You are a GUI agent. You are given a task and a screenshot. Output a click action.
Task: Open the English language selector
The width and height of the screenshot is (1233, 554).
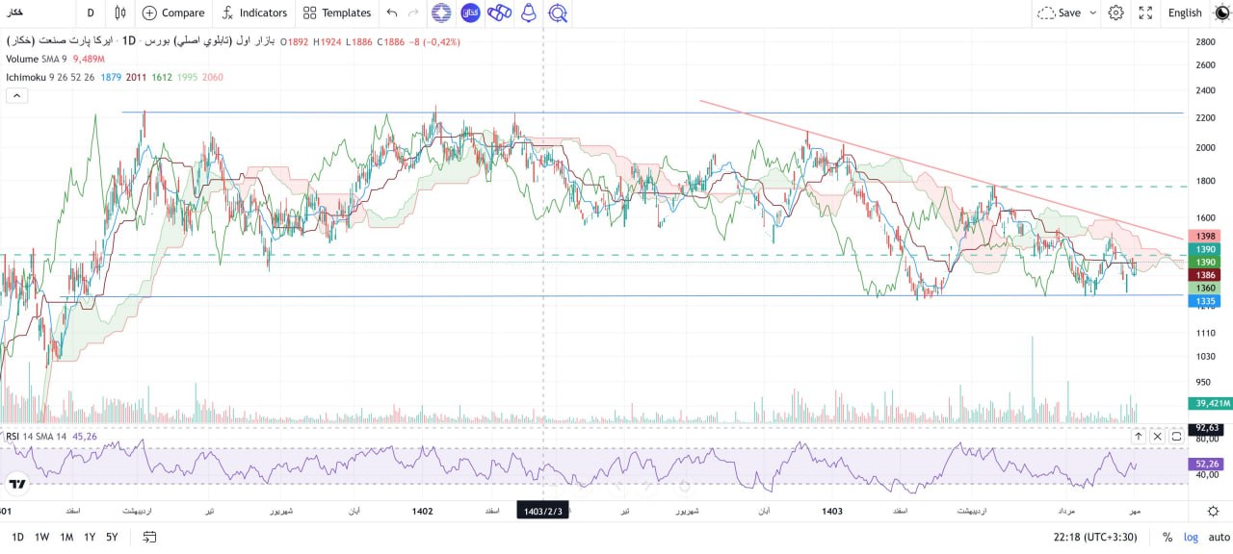(x=1184, y=13)
